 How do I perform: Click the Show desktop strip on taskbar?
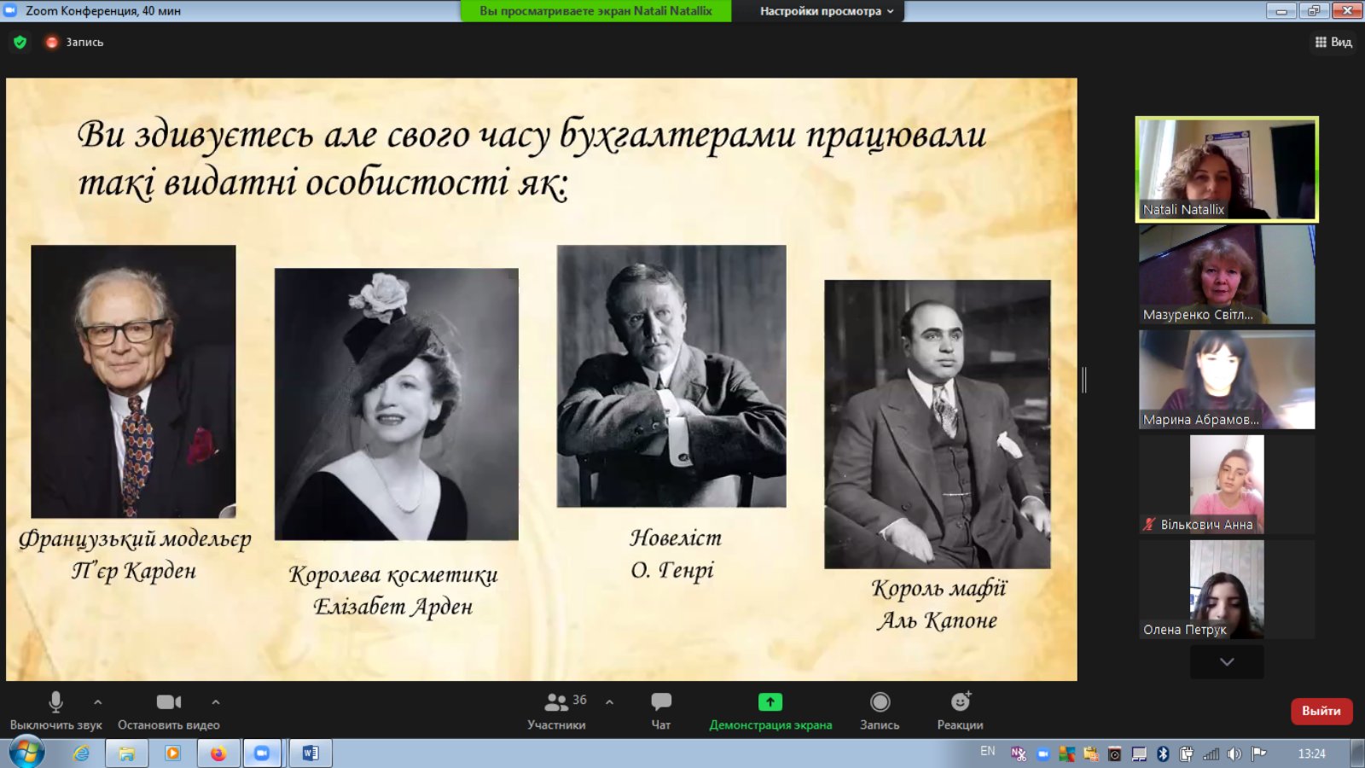click(1358, 753)
